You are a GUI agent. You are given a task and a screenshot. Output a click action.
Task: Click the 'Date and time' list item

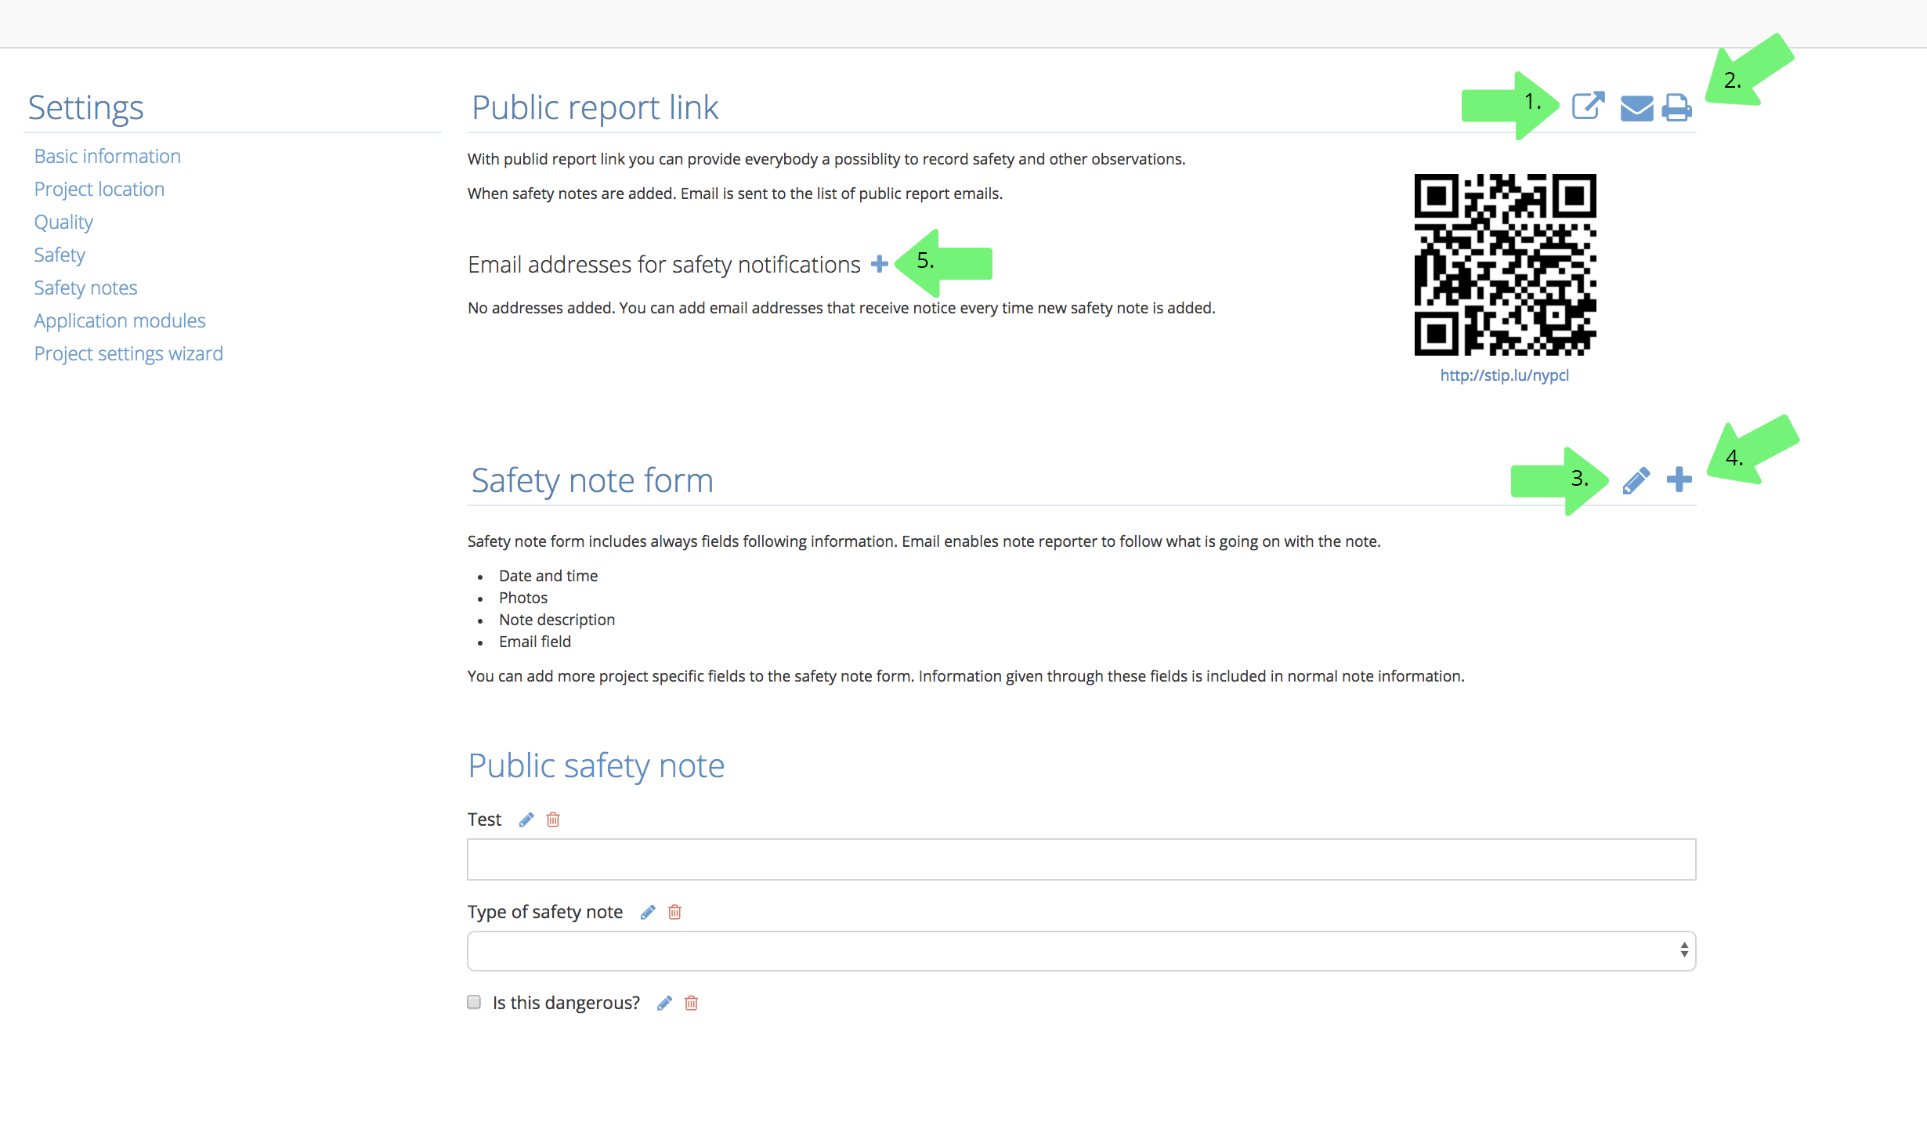click(x=548, y=576)
